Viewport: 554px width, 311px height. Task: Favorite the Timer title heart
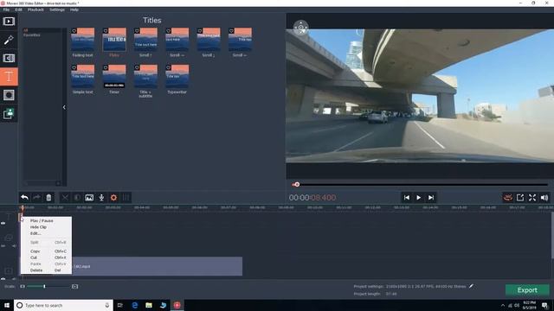(x=106, y=67)
